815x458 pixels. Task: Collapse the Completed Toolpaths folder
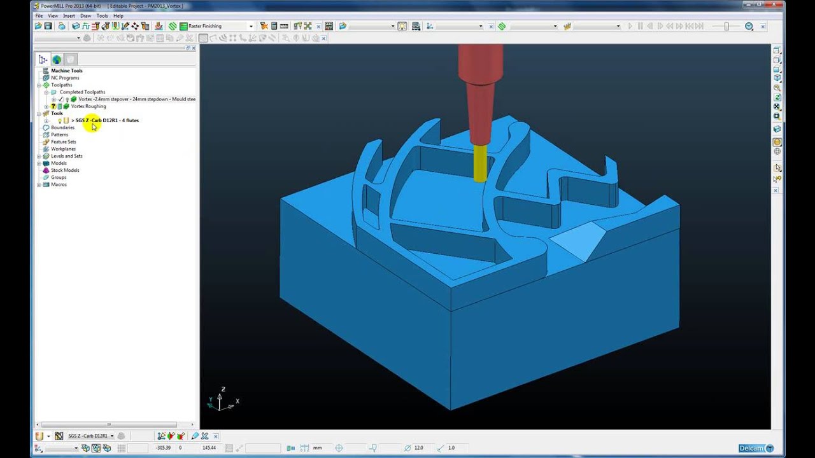pos(46,92)
